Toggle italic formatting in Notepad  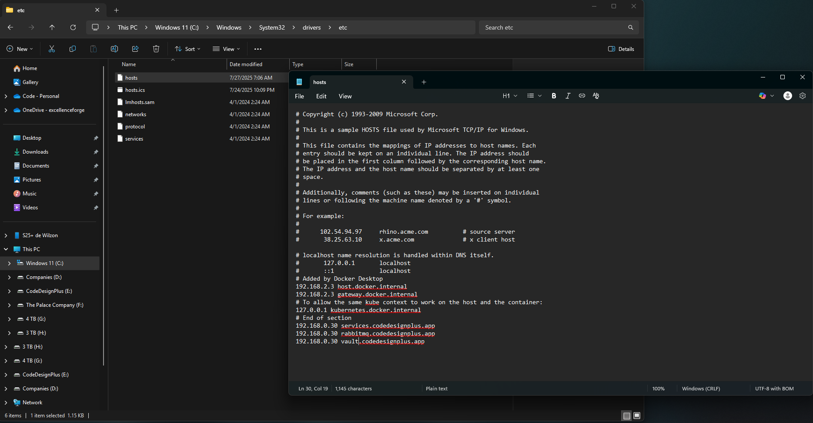click(568, 96)
